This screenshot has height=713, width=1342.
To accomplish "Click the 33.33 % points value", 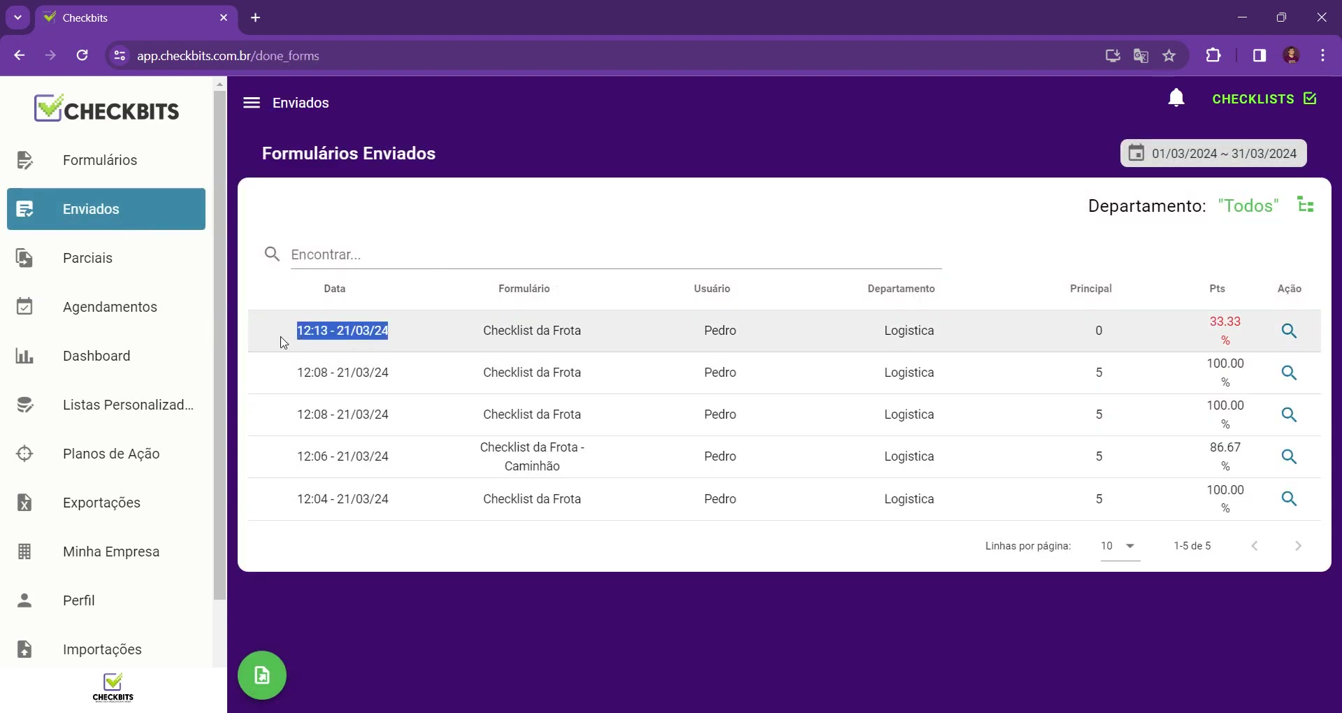I will (x=1225, y=331).
